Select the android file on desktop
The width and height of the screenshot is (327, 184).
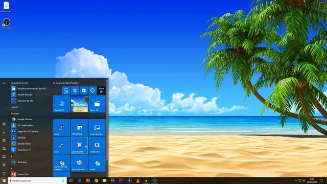click(x=6, y=7)
